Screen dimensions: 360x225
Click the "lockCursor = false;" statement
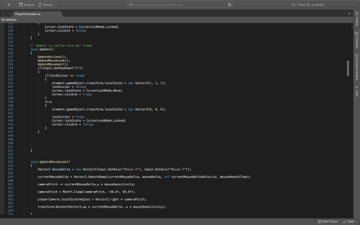69,87
